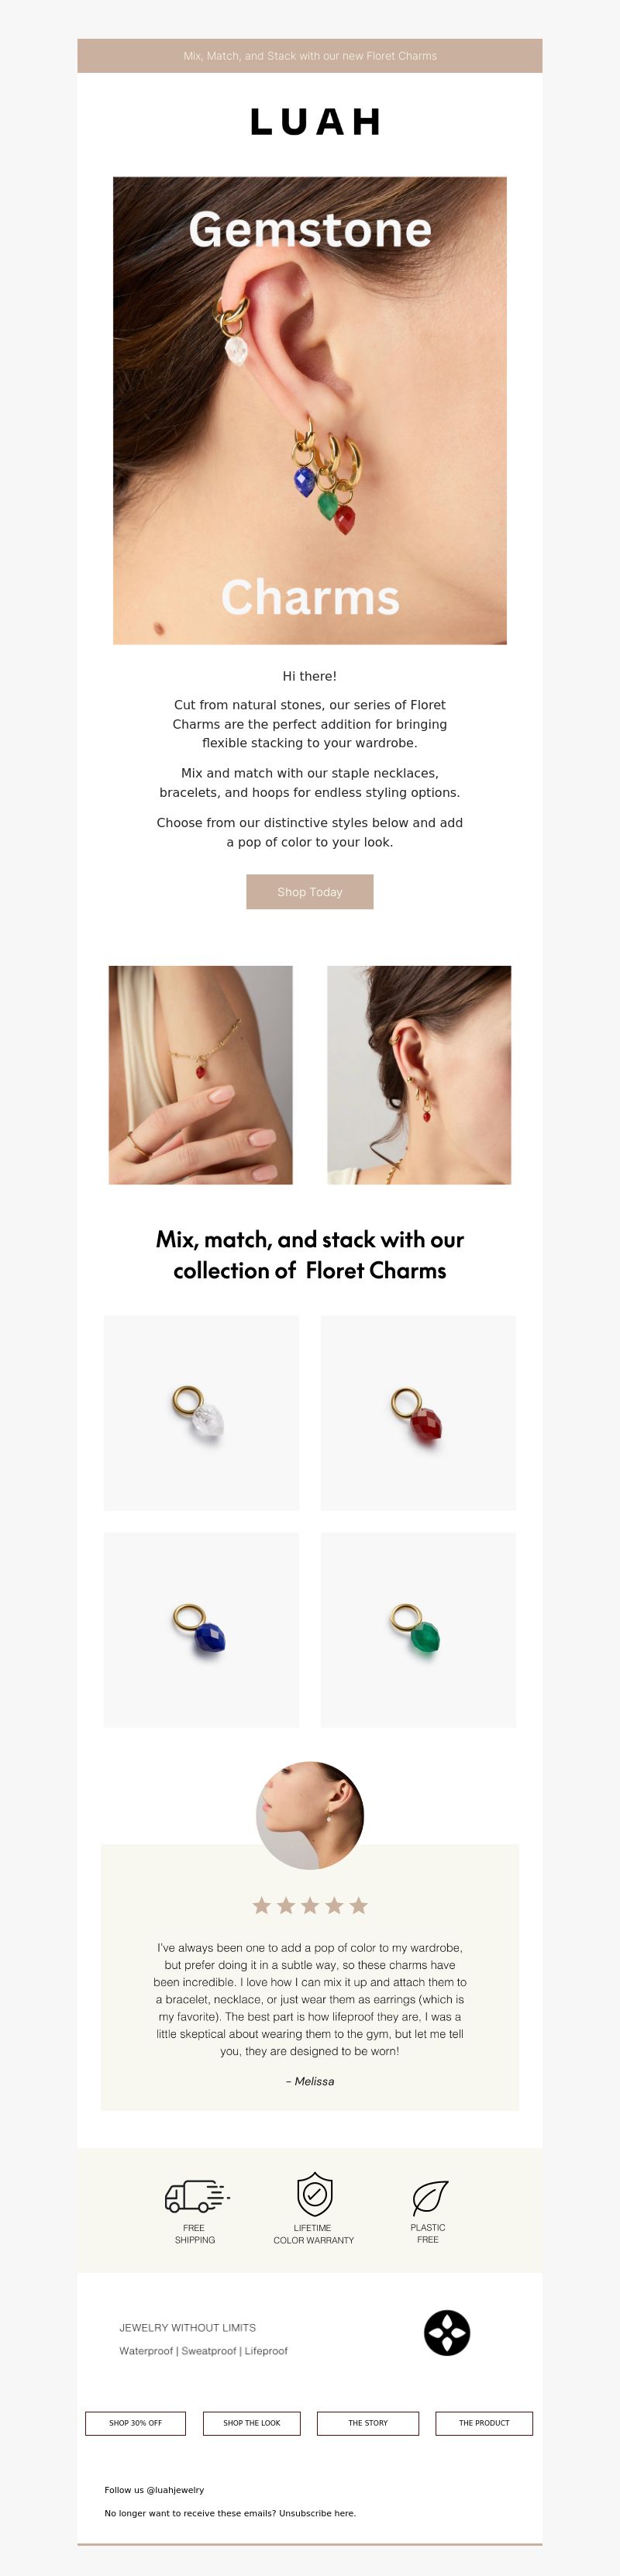This screenshot has width=620, height=2576.
Task: Select THE STORY button
Action: pyautogui.click(x=368, y=2423)
